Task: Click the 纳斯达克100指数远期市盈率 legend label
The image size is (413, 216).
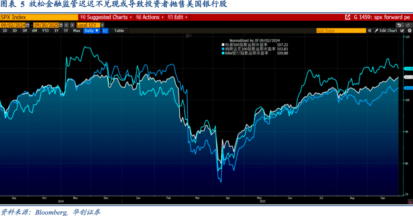Action: tap(250, 49)
